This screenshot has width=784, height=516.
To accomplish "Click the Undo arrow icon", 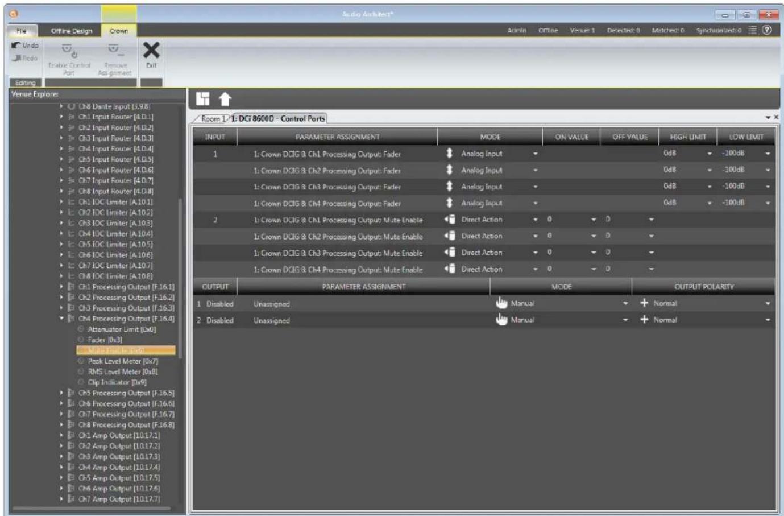I will 16,46.
